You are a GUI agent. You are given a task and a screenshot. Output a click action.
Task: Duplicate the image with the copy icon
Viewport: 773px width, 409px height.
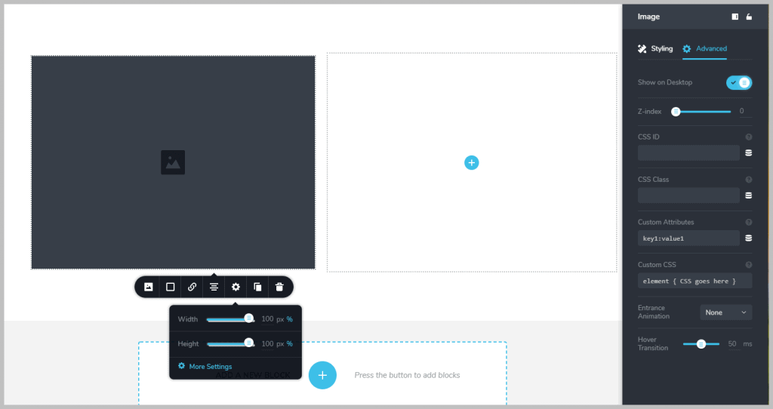click(x=257, y=287)
